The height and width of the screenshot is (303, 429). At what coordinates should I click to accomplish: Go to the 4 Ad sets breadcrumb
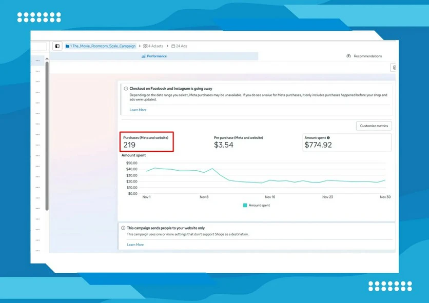click(153, 46)
